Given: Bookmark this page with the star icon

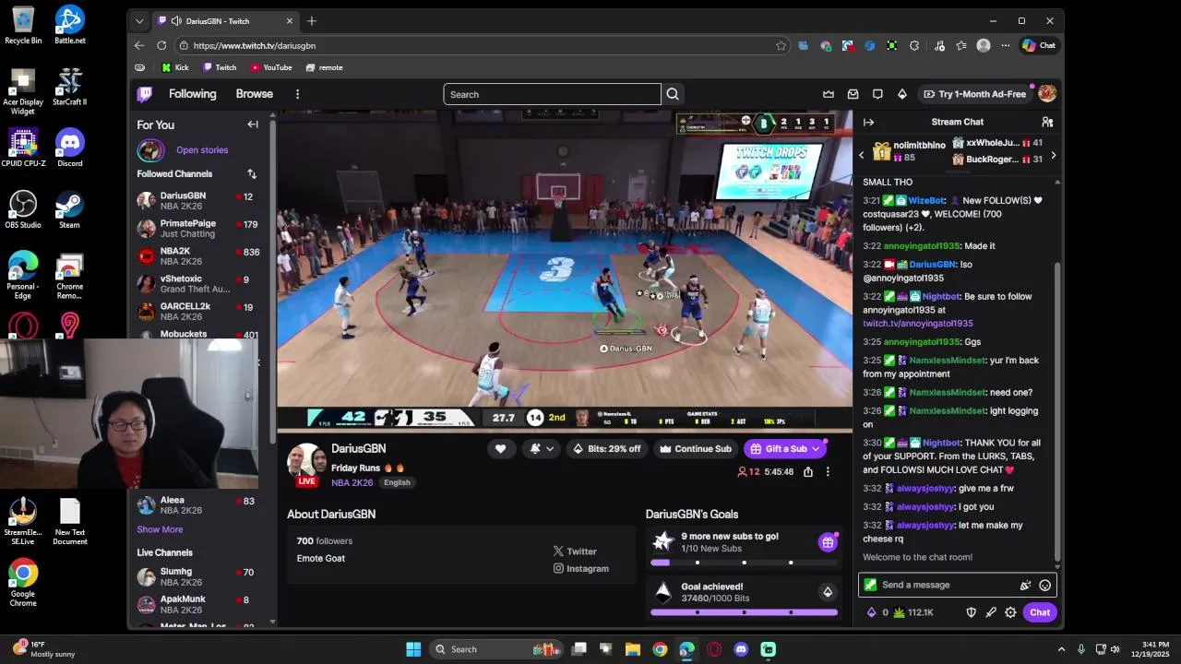Looking at the screenshot, I should (781, 45).
